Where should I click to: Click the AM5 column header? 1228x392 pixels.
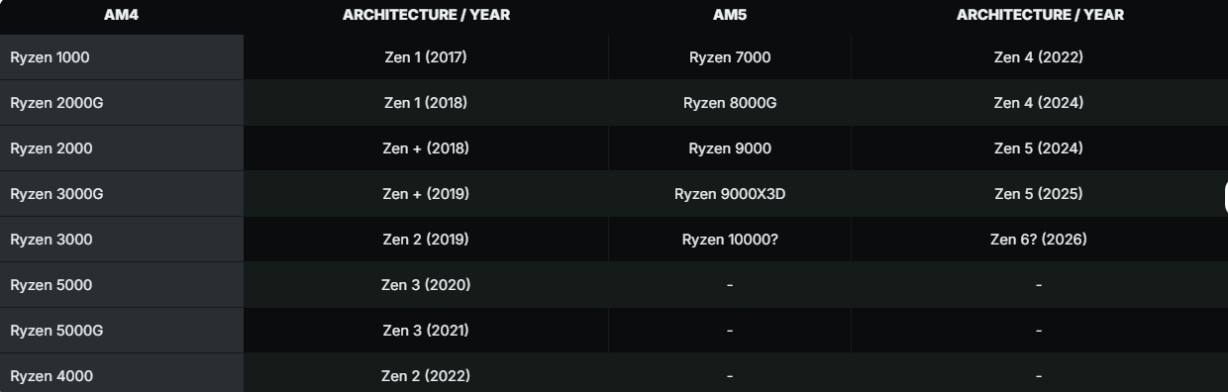(730, 15)
